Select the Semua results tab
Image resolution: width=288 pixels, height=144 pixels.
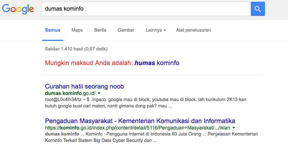(x=52, y=30)
